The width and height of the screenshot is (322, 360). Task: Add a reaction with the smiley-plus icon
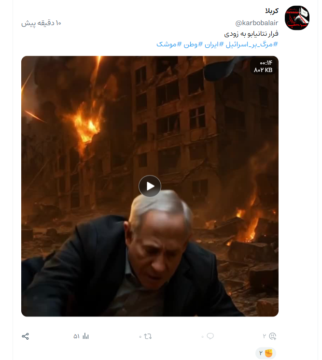click(272, 336)
